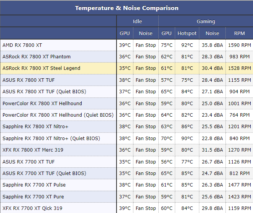Image resolution: width=253 pixels, height=213 pixels.
Task: Click the RPM column header
Action: click(x=239, y=33)
